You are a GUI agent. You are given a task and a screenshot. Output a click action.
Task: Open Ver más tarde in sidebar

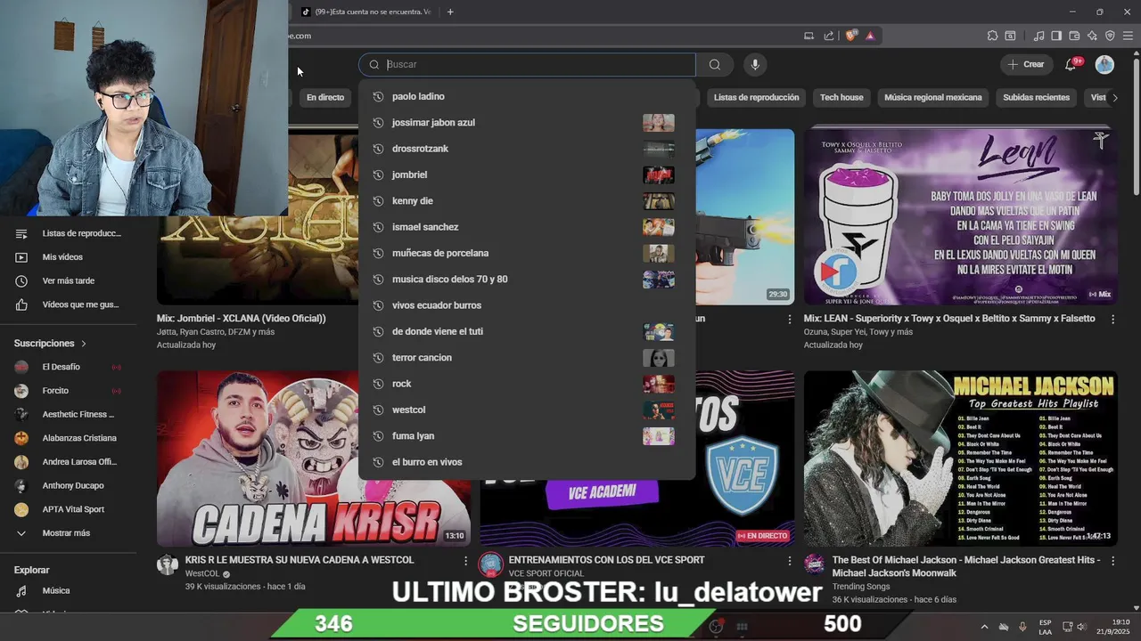(x=68, y=281)
